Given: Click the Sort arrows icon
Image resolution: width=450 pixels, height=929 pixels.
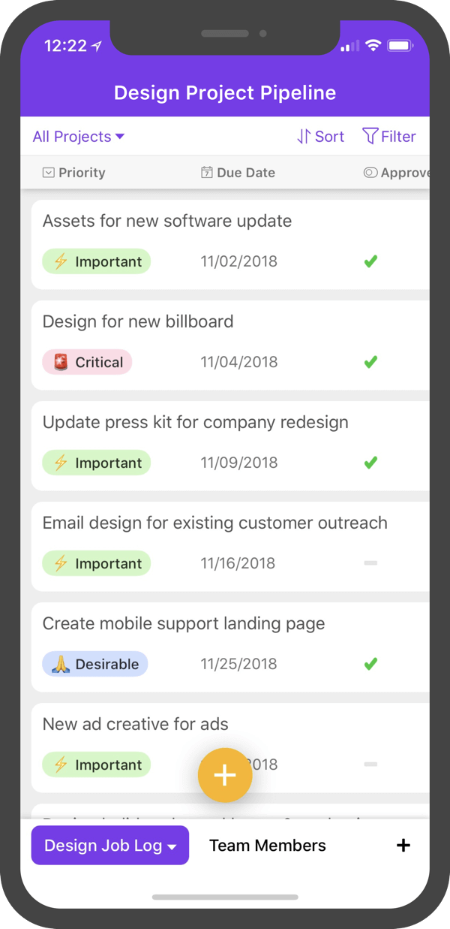Looking at the screenshot, I should [x=304, y=137].
